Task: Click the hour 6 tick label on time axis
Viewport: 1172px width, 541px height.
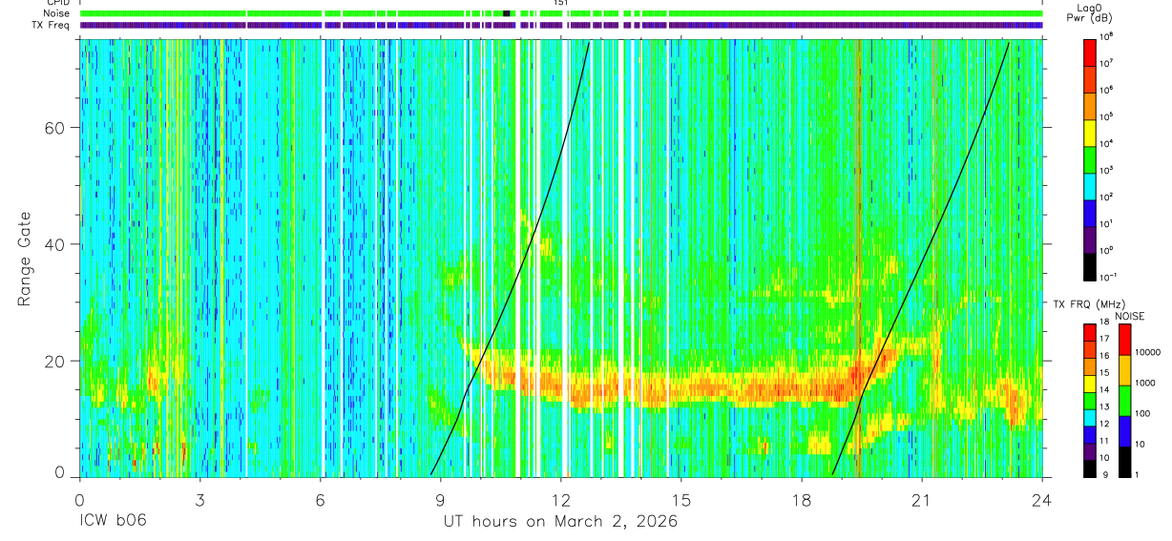Action: [x=320, y=499]
